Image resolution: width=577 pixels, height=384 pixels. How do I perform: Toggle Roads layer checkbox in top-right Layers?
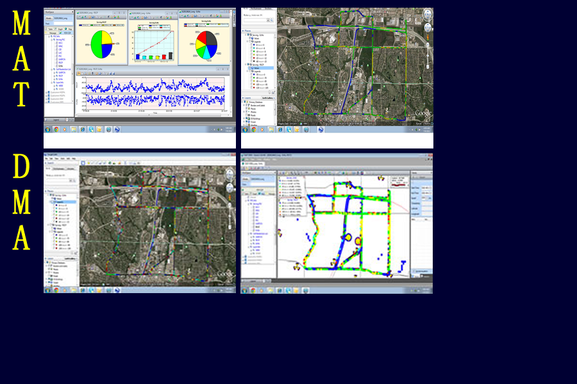click(x=248, y=113)
